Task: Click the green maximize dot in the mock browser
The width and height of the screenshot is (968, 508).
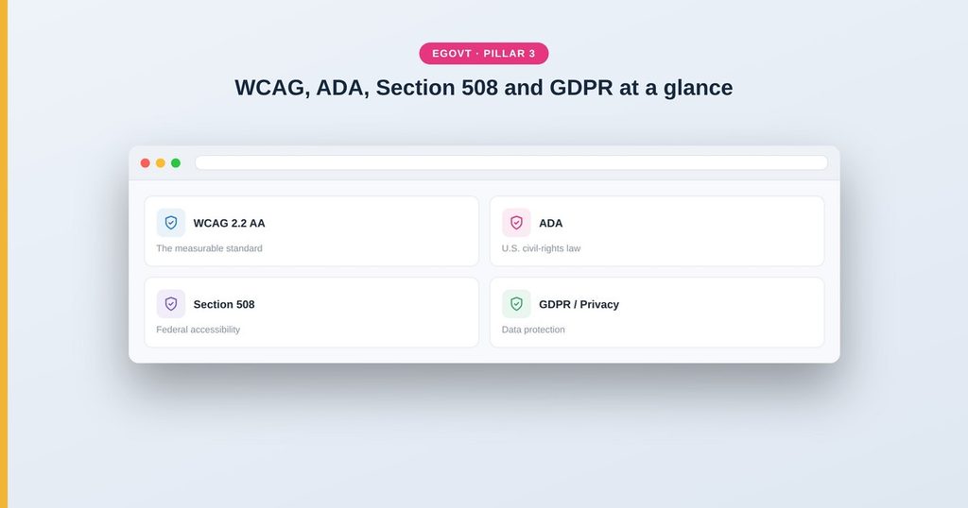Action: coord(176,162)
